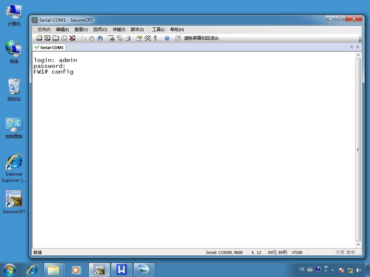370x277 pixels.
Task: Open the picture viewer taskbar button
Action: [144, 270]
